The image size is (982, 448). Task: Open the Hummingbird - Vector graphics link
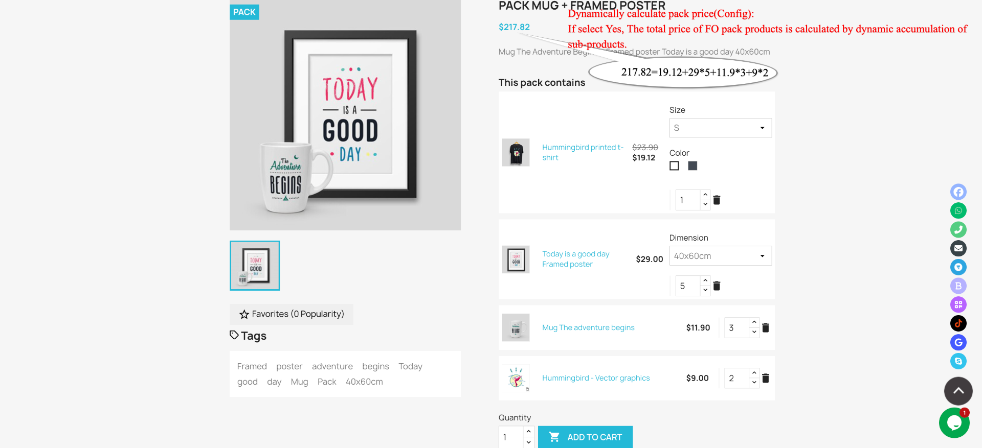(596, 378)
